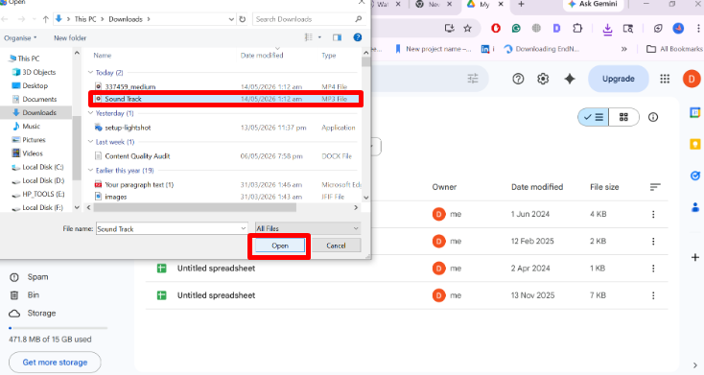Screen dimensions: 704x375
Task: Open the File name history dropdown
Action: [244, 228]
